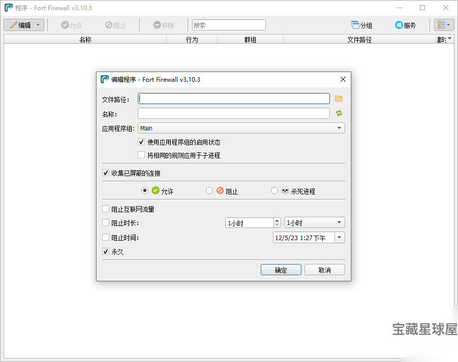Viewport: 458px width, 362px height.
Task: Enable 将相同的规则应用于子进程
Action: [x=141, y=155]
